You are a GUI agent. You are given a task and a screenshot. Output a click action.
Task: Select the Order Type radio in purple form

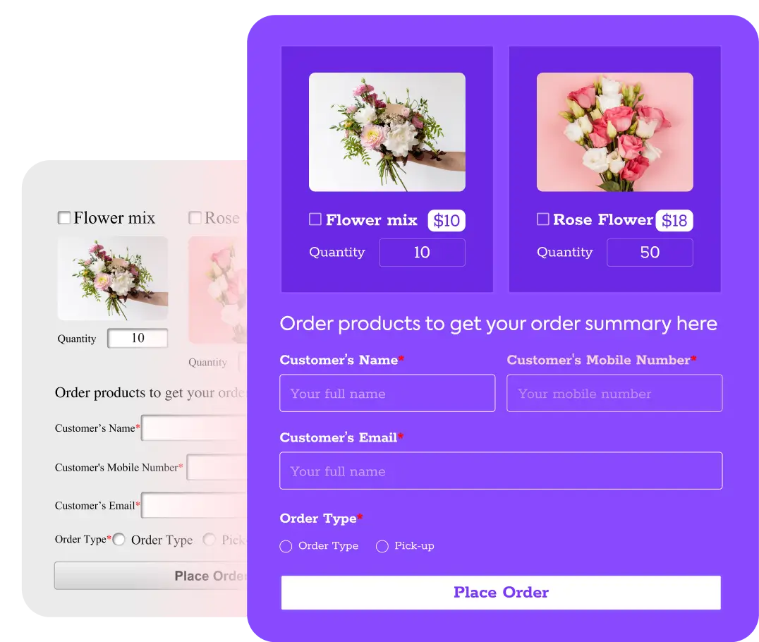286,546
